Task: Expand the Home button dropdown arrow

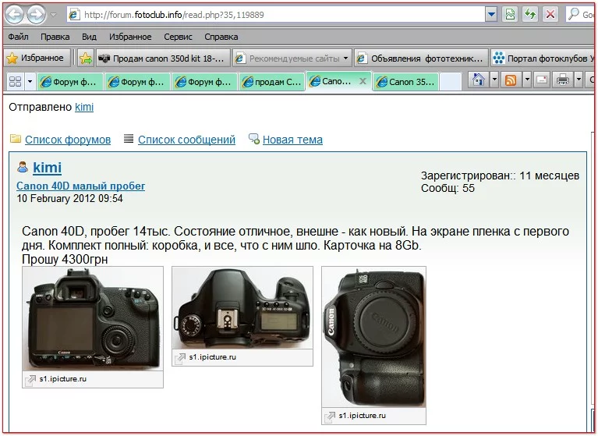Action: coord(494,80)
